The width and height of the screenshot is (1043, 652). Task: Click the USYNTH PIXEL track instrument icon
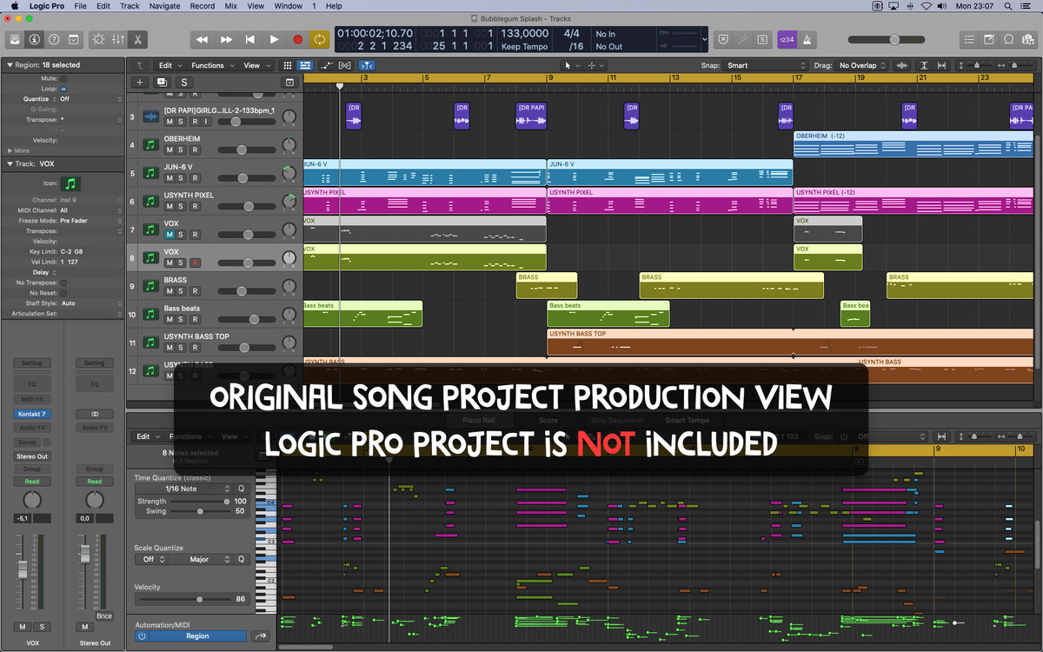coord(150,202)
